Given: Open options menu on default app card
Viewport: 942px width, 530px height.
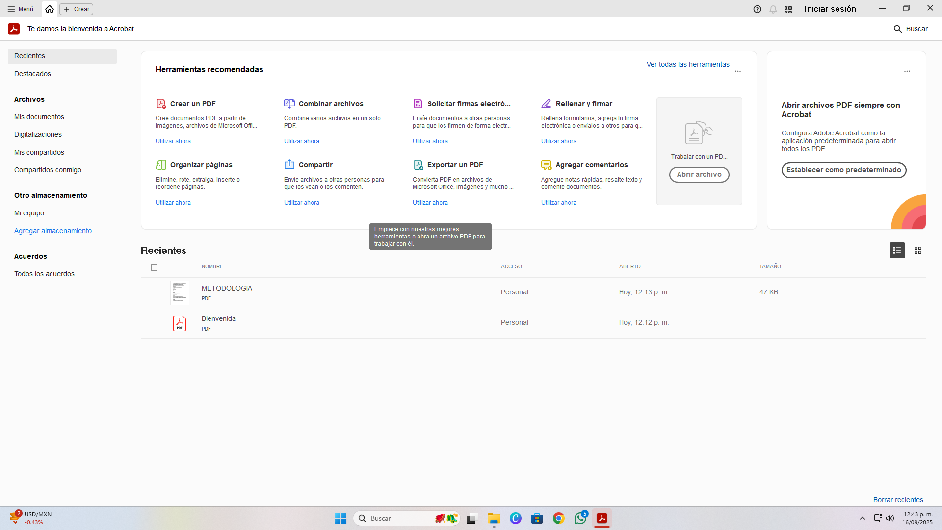Looking at the screenshot, I should click(907, 71).
